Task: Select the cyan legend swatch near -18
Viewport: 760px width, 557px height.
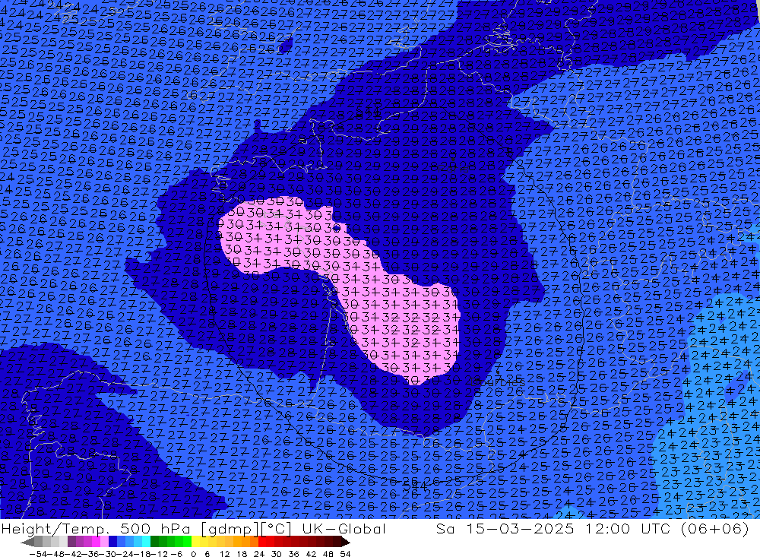Action: coord(146,542)
